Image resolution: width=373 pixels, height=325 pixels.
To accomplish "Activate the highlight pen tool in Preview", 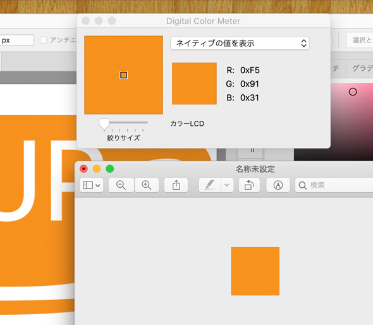I will click(x=210, y=185).
